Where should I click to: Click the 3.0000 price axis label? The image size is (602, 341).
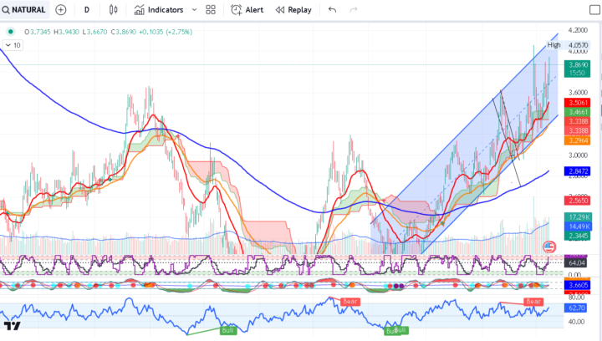point(578,155)
